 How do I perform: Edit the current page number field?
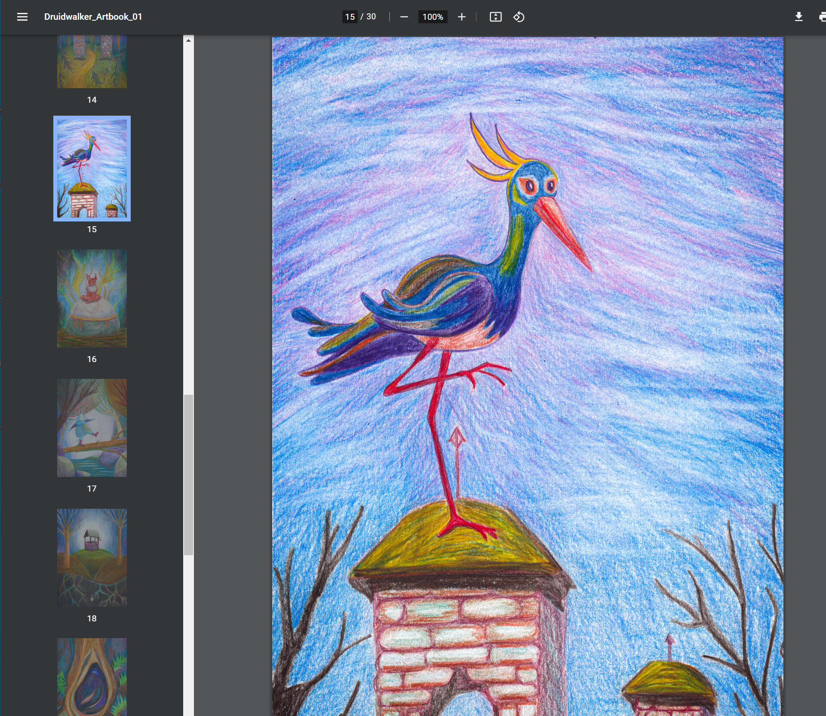tap(350, 17)
